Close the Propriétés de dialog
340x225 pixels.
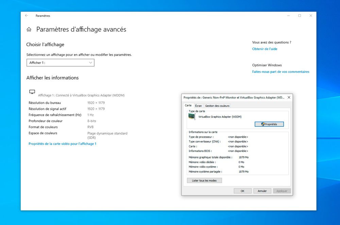pyautogui.click(x=289, y=98)
